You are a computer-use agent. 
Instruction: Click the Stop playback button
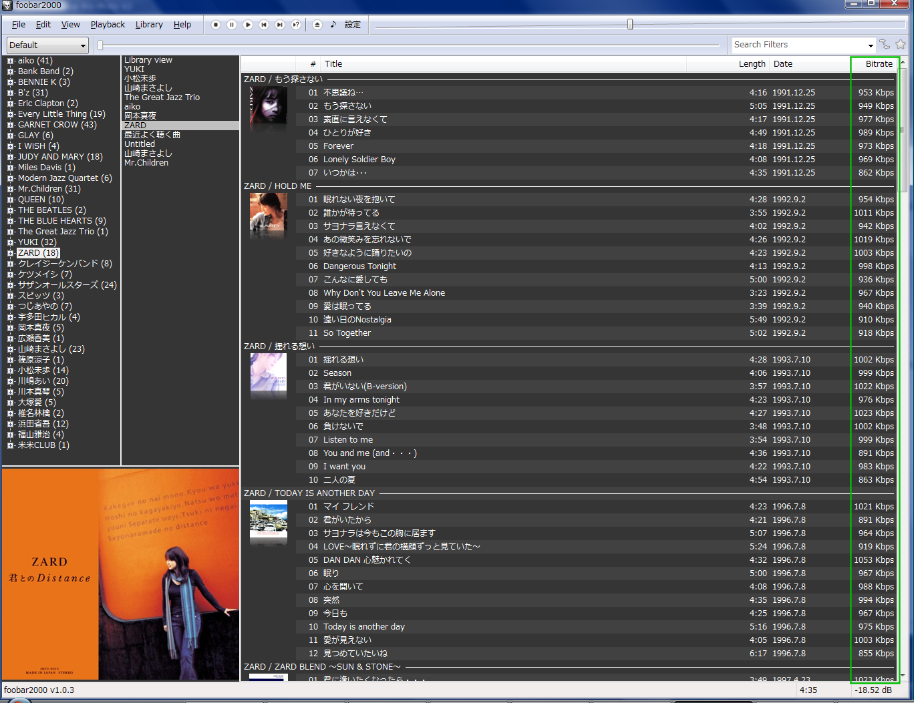pyautogui.click(x=216, y=25)
